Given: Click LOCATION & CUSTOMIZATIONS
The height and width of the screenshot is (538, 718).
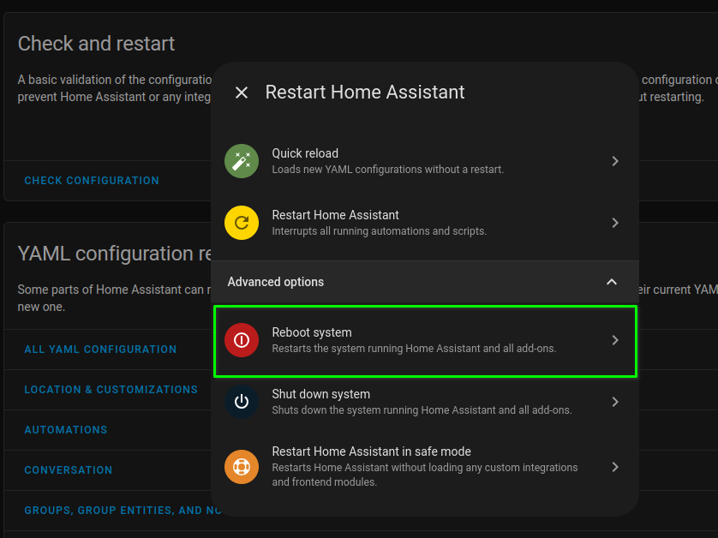Looking at the screenshot, I should (x=111, y=390).
